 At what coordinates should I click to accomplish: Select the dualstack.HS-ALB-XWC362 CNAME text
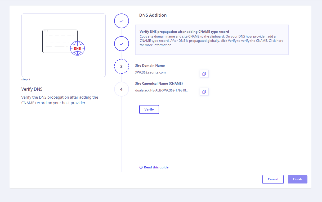click(161, 90)
